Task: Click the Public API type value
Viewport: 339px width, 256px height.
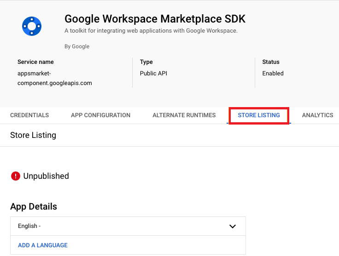Action: point(153,74)
